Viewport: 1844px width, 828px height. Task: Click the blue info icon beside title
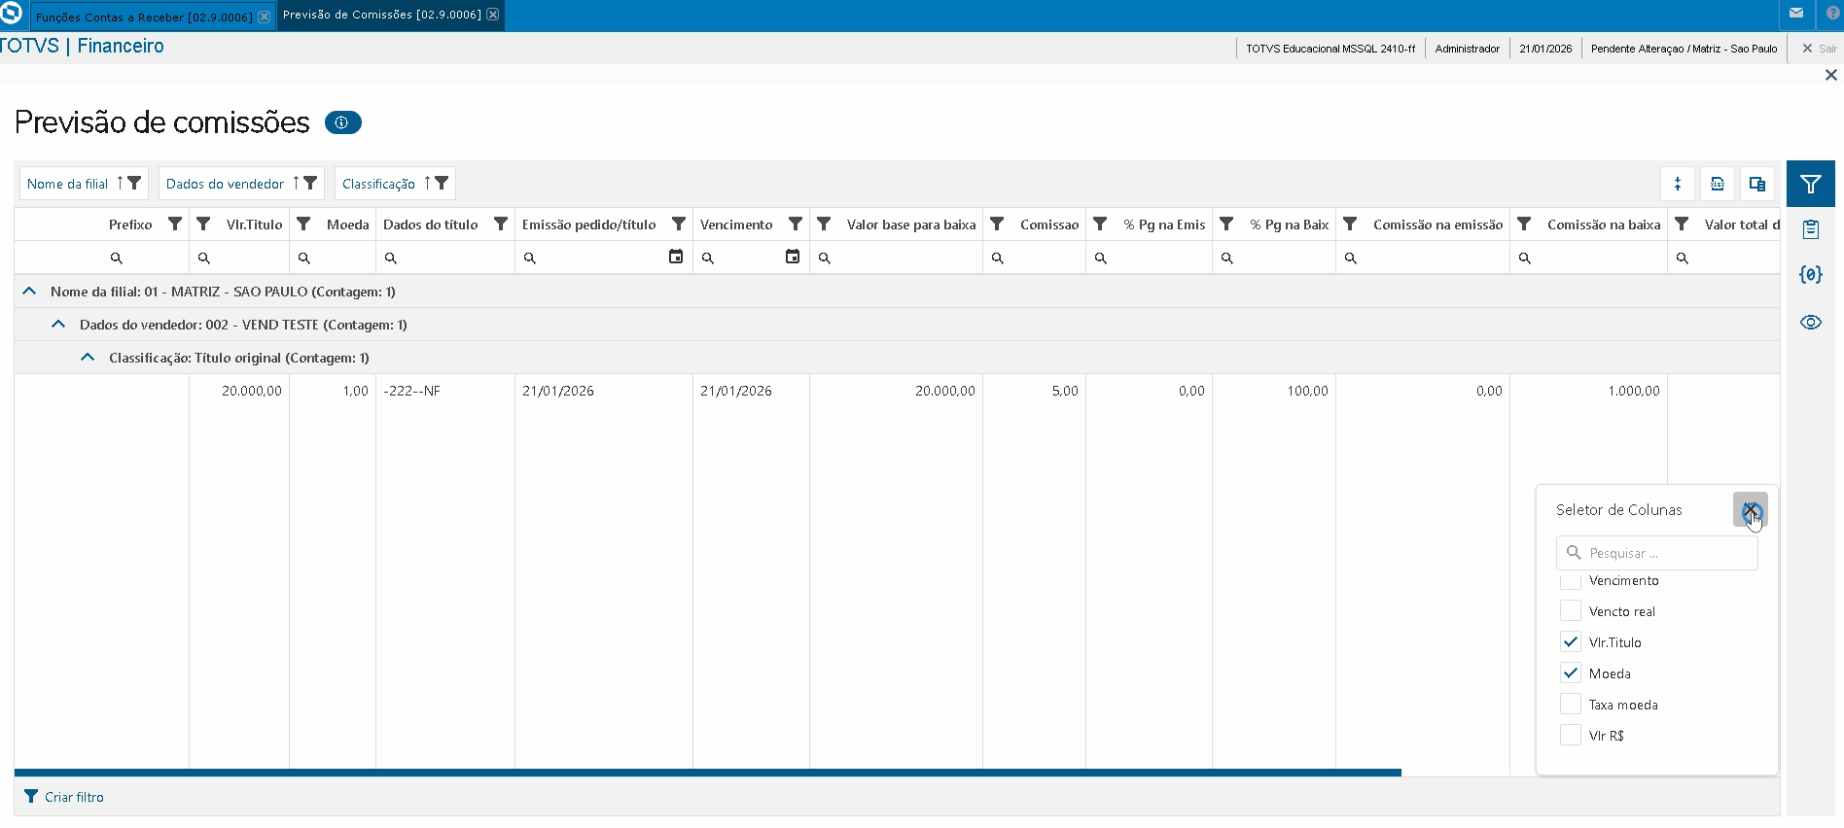tap(342, 122)
